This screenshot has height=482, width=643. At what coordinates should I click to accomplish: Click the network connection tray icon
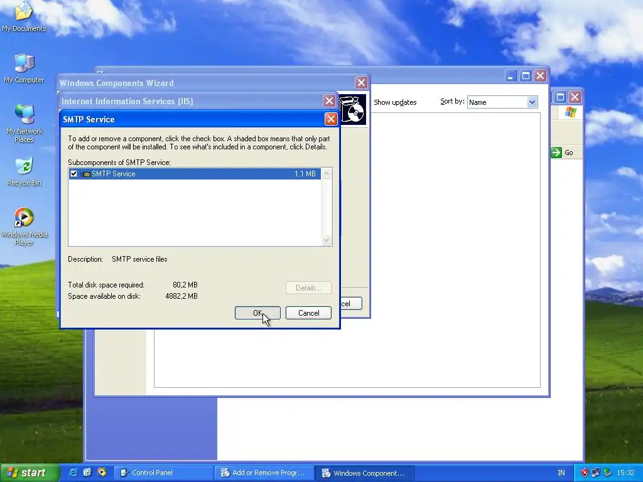pyautogui.click(x=596, y=473)
